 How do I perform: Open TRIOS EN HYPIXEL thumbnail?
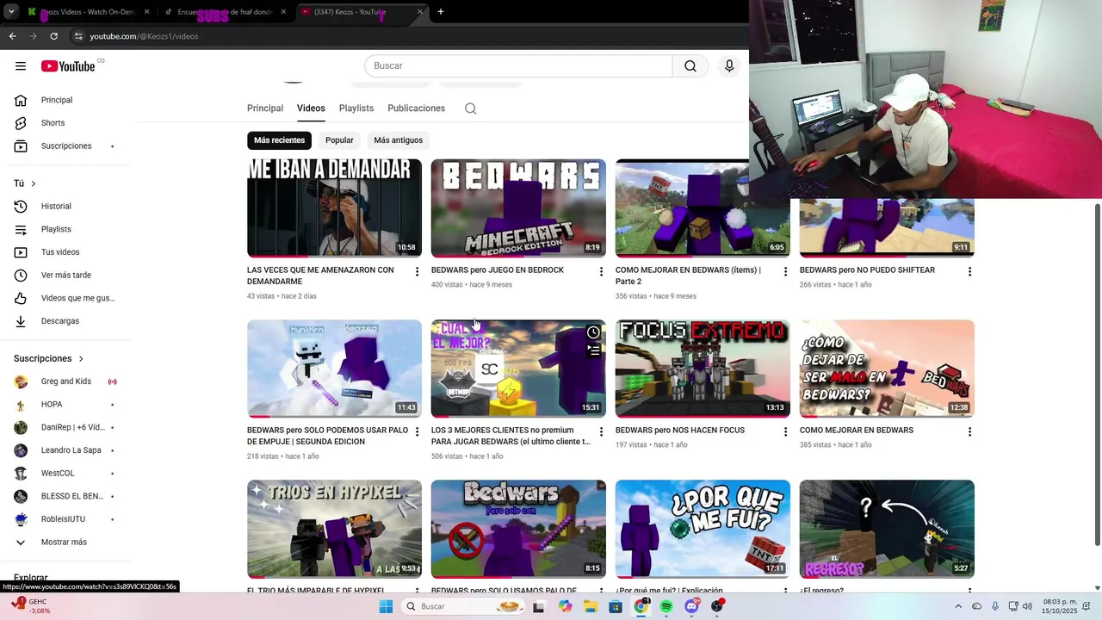334,529
